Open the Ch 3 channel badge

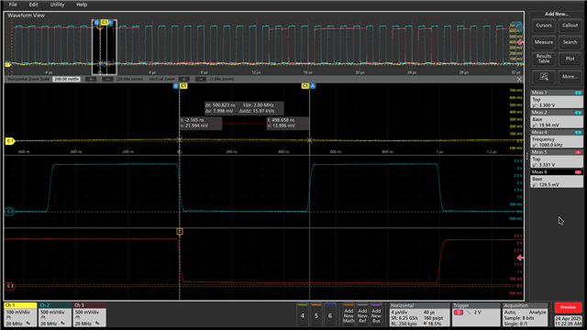[89, 314]
